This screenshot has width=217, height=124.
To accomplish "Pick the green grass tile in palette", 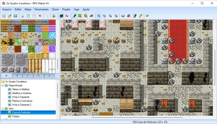I will (x=45, y=35).
